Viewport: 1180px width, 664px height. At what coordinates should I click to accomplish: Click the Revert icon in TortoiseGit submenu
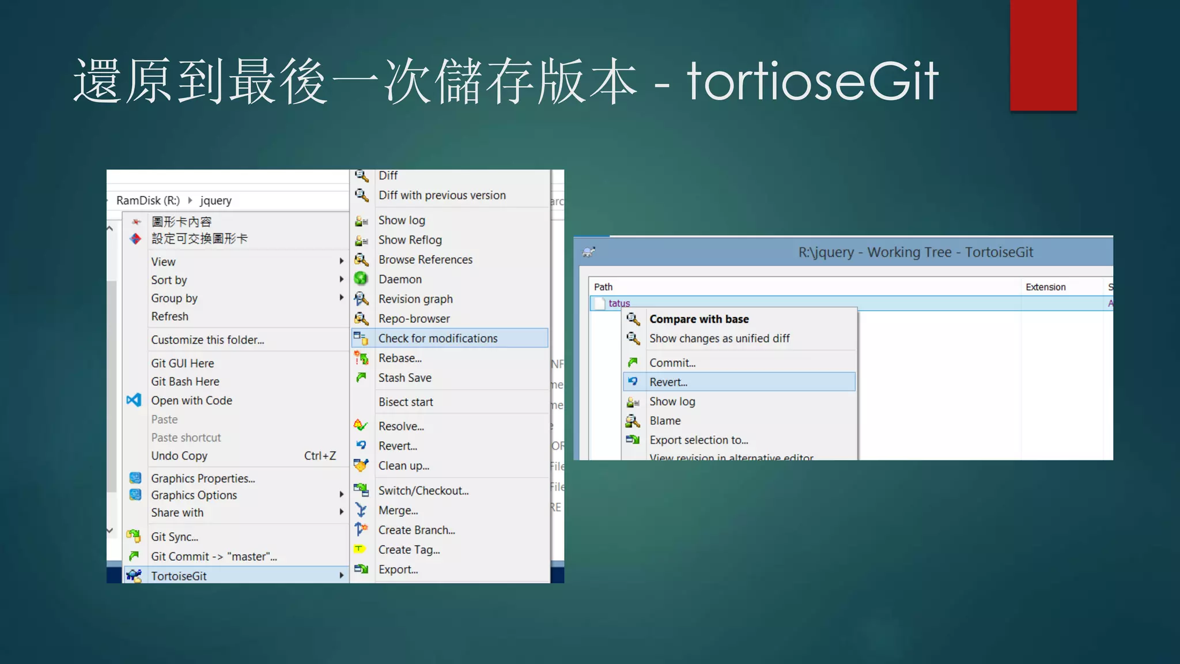(361, 446)
